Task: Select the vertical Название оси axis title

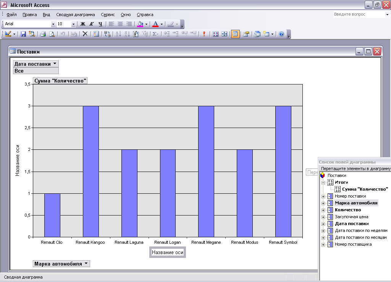Action: [18, 160]
